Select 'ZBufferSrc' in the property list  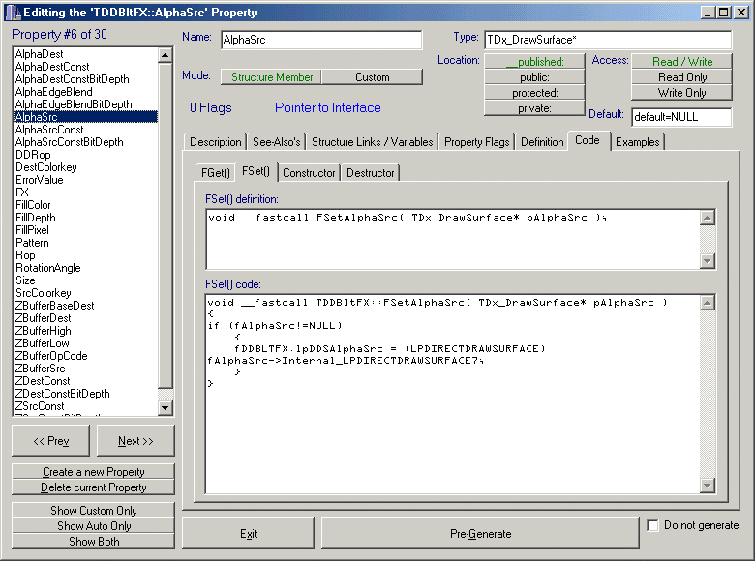click(41, 369)
